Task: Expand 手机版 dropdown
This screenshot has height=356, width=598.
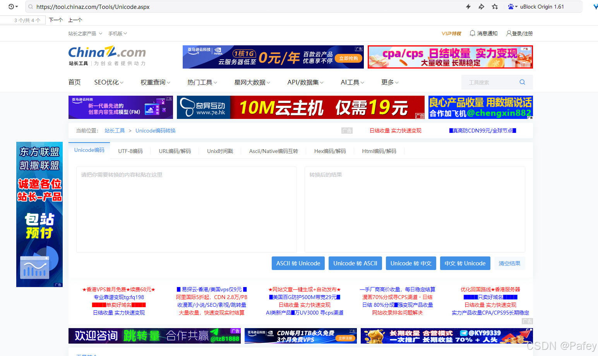Action: coord(118,33)
